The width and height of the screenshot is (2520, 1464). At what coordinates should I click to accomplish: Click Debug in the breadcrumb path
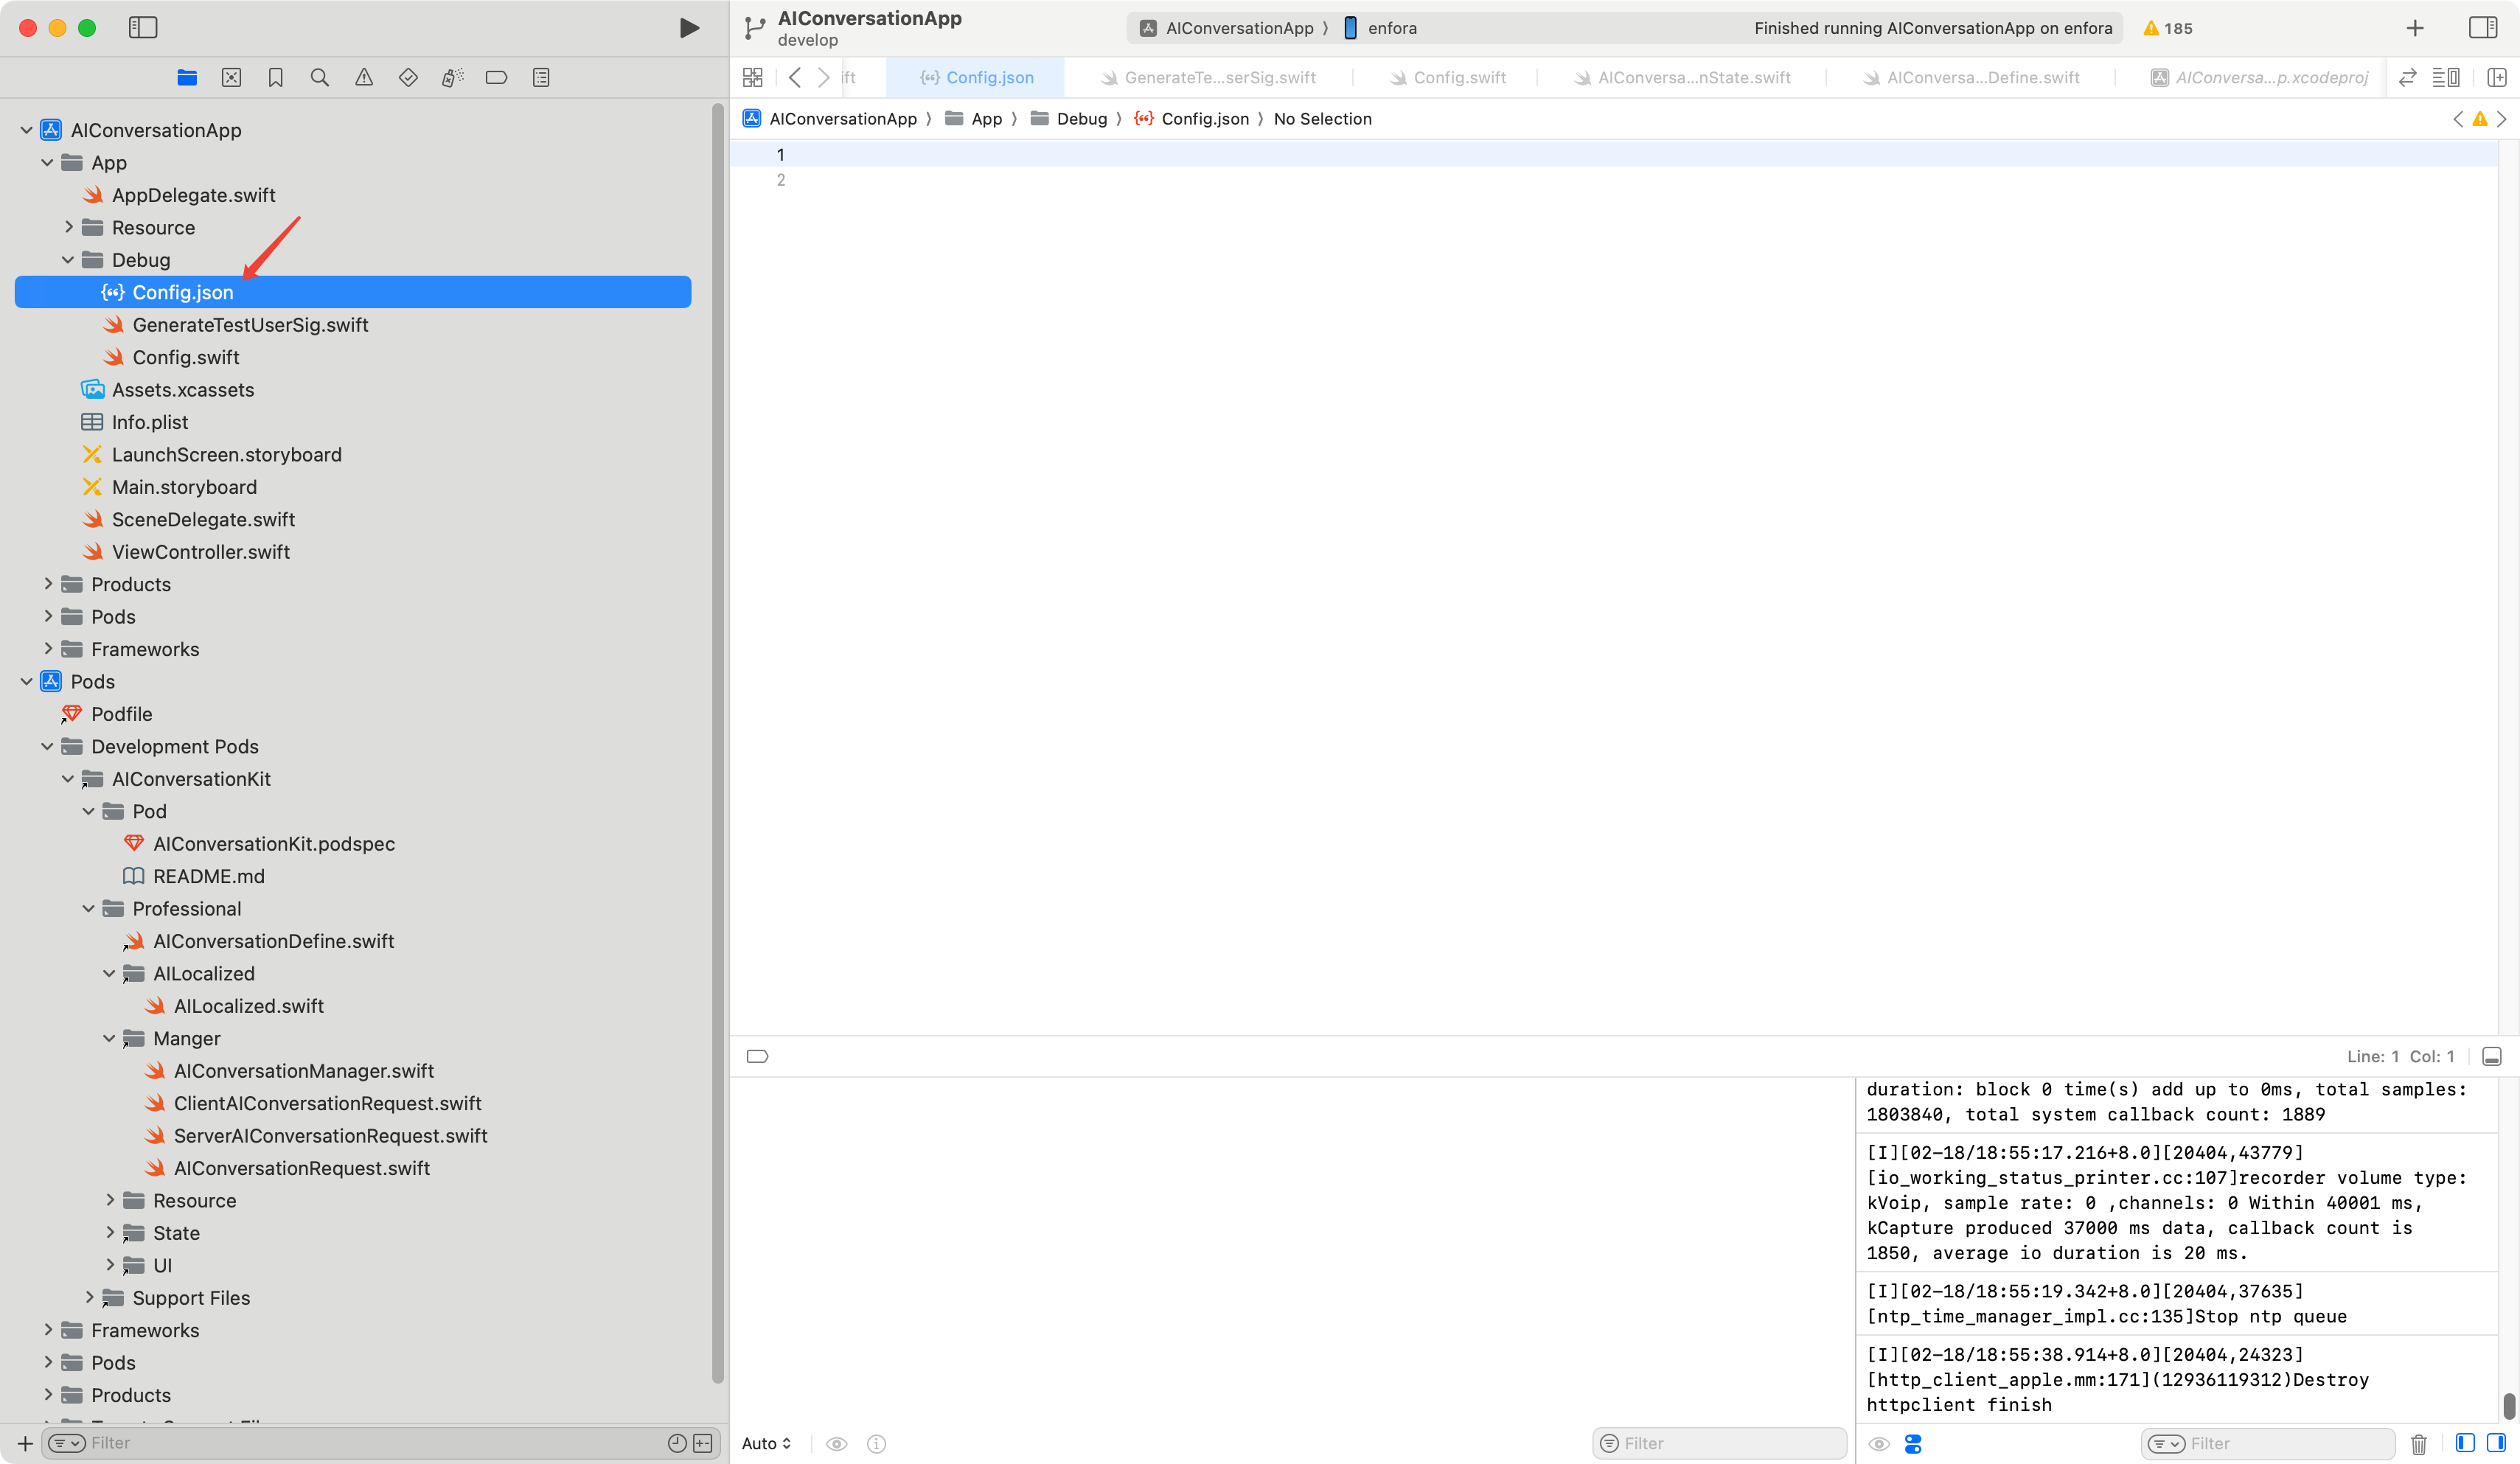[x=1069, y=119]
